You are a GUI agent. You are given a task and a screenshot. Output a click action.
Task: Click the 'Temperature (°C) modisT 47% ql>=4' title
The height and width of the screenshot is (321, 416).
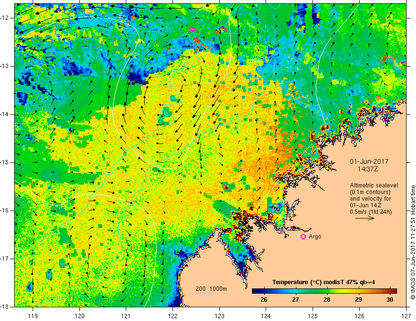[323, 282]
